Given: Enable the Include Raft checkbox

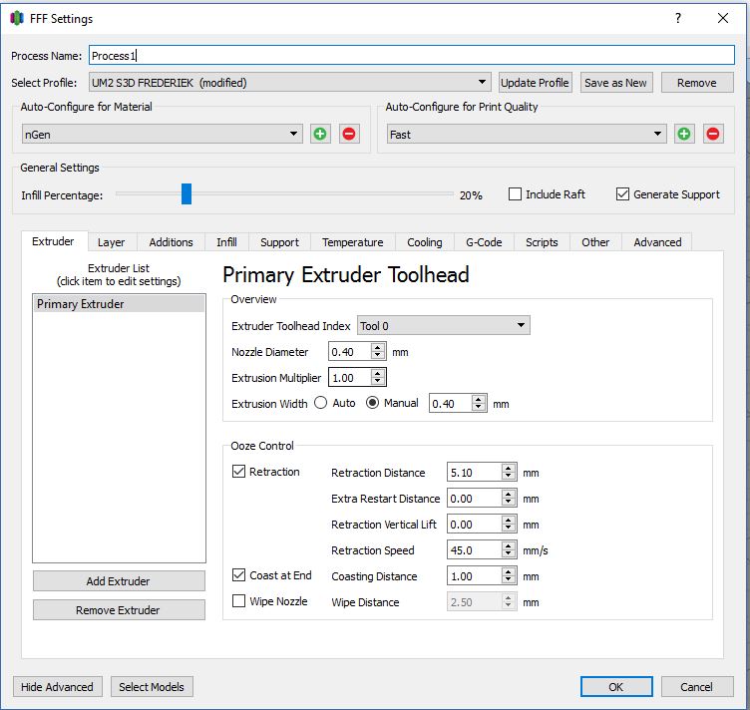Looking at the screenshot, I should tap(516, 194).
